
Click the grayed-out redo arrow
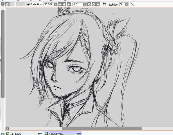[12, 4]
